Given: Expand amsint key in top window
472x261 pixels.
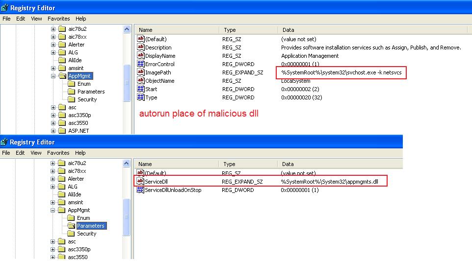Looking at the screenshot, I should [53, 68].
